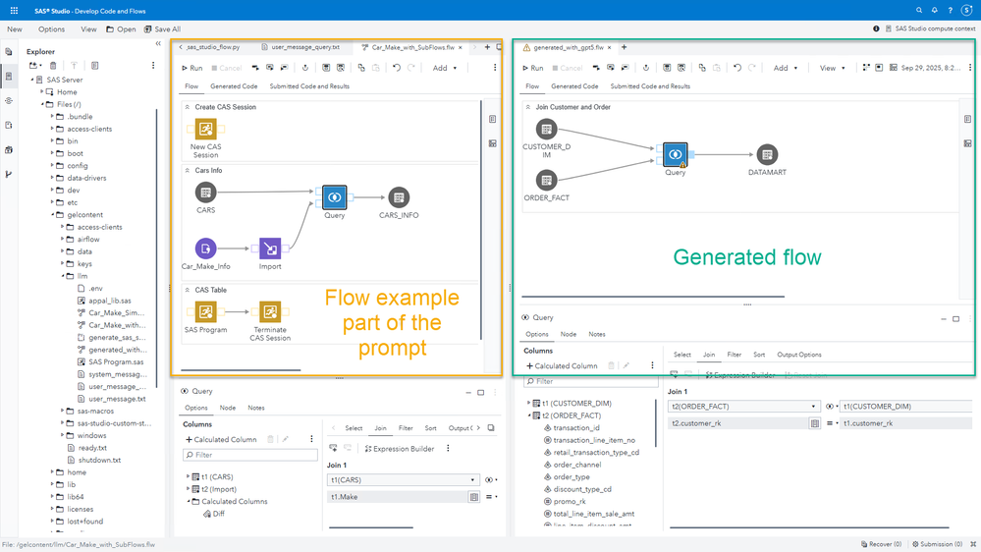
Task: Click undo in the generated flow toolbar
Action: point(737,68)
